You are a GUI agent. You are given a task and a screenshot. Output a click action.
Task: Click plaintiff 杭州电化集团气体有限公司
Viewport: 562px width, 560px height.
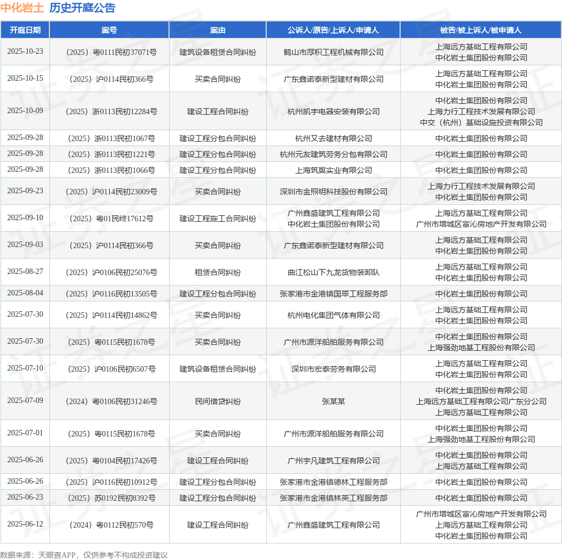(333, 316)
